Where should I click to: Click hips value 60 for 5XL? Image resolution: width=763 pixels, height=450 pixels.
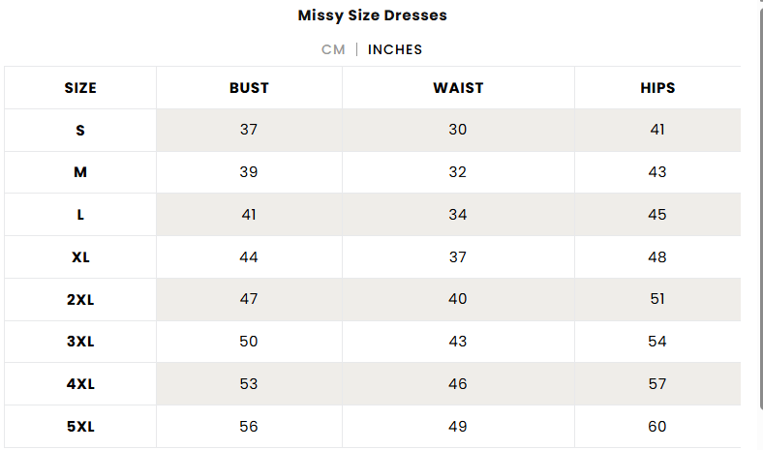click(656, 427)
